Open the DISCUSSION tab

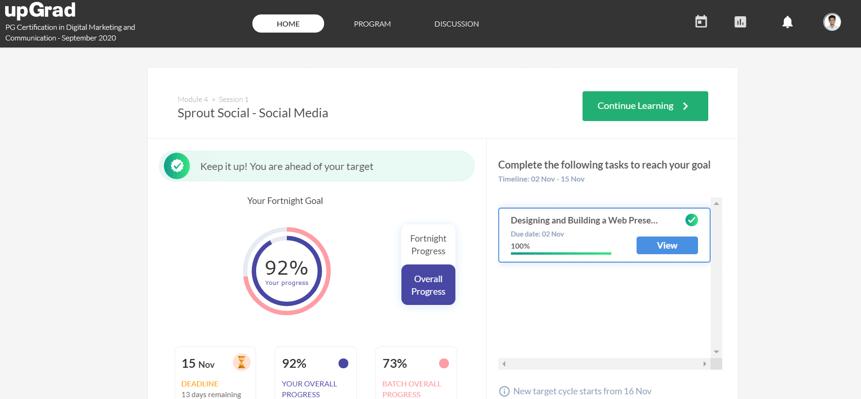[456, 24]
